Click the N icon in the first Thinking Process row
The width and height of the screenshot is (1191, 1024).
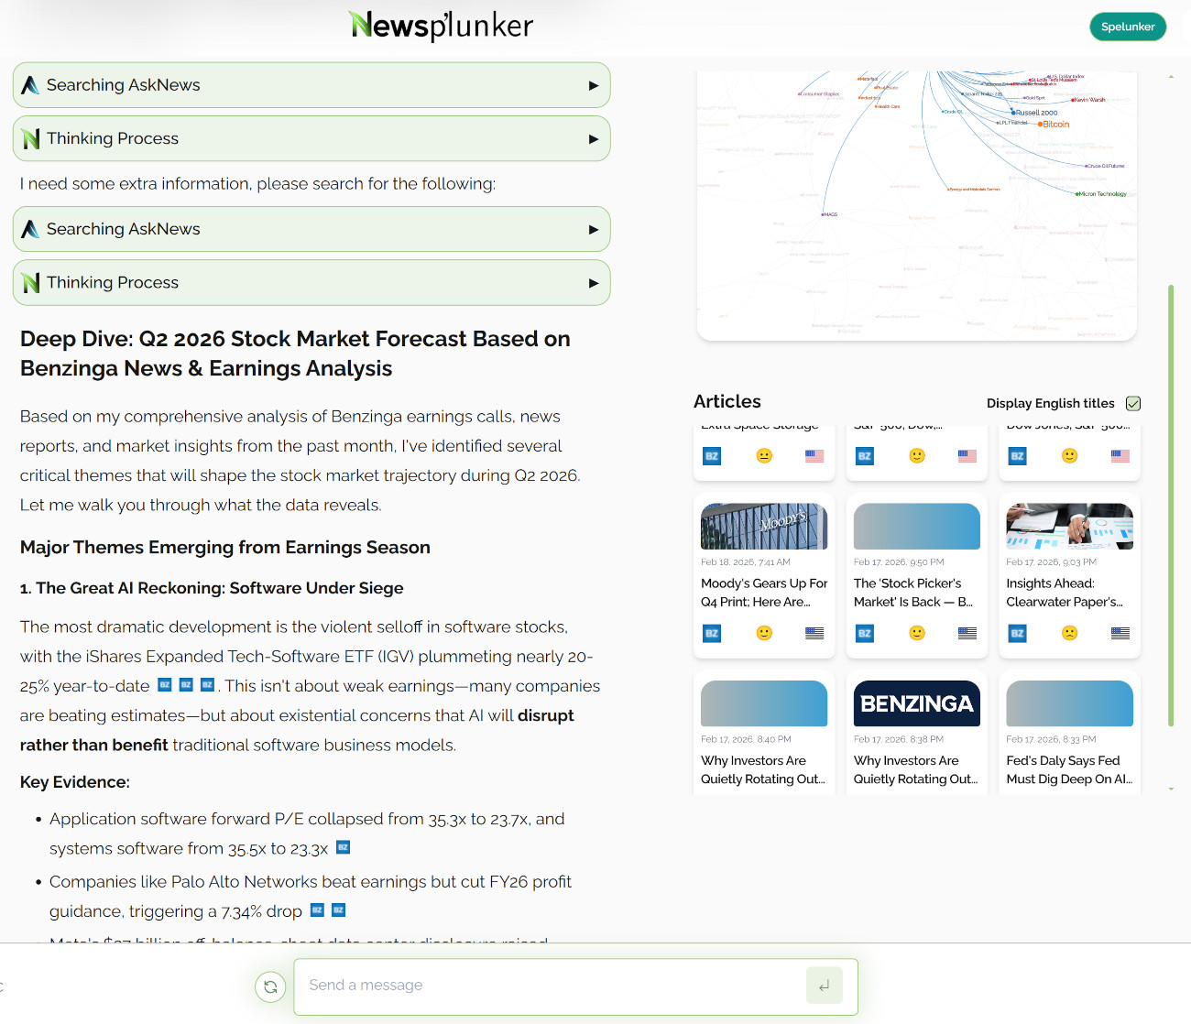pos(30,138)
